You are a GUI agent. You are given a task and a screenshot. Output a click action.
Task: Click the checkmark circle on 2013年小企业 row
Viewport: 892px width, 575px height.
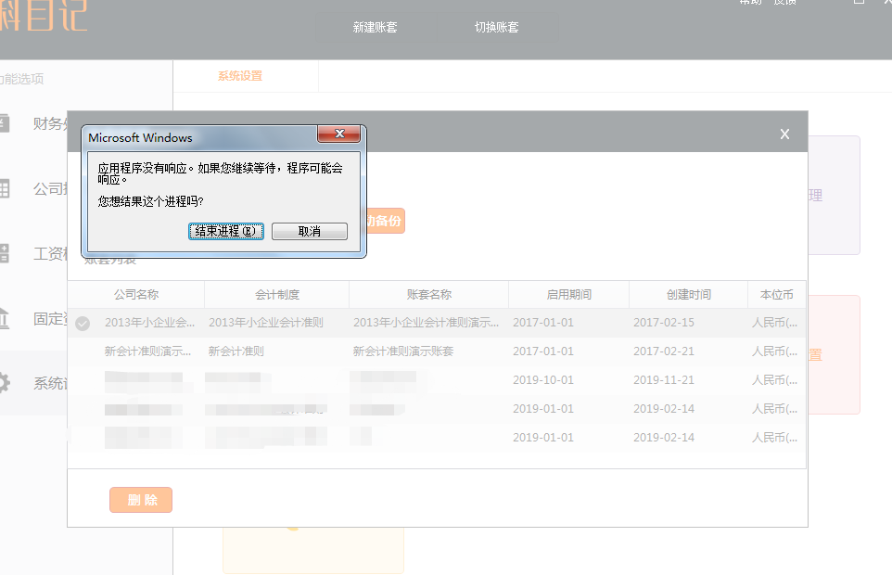(83, 324)
